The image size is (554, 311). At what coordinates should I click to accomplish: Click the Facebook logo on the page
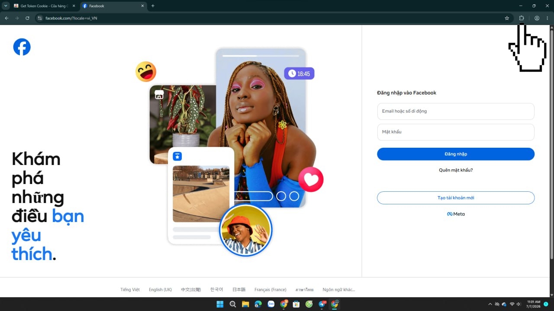pos(22,47)
